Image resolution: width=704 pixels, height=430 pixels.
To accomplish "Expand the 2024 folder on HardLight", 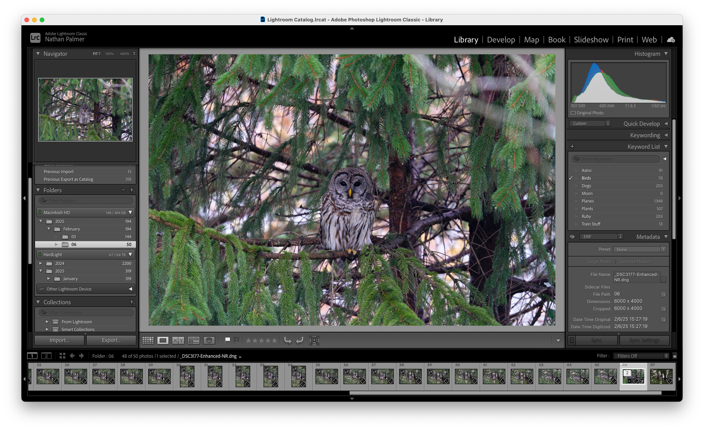I will click(x=40, y=263).
